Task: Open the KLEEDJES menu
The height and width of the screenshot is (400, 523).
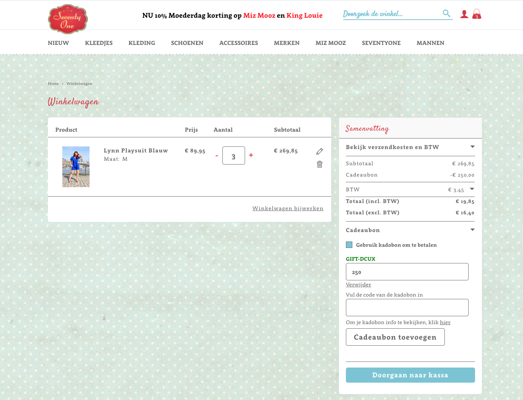Action: tap(99, 43)
